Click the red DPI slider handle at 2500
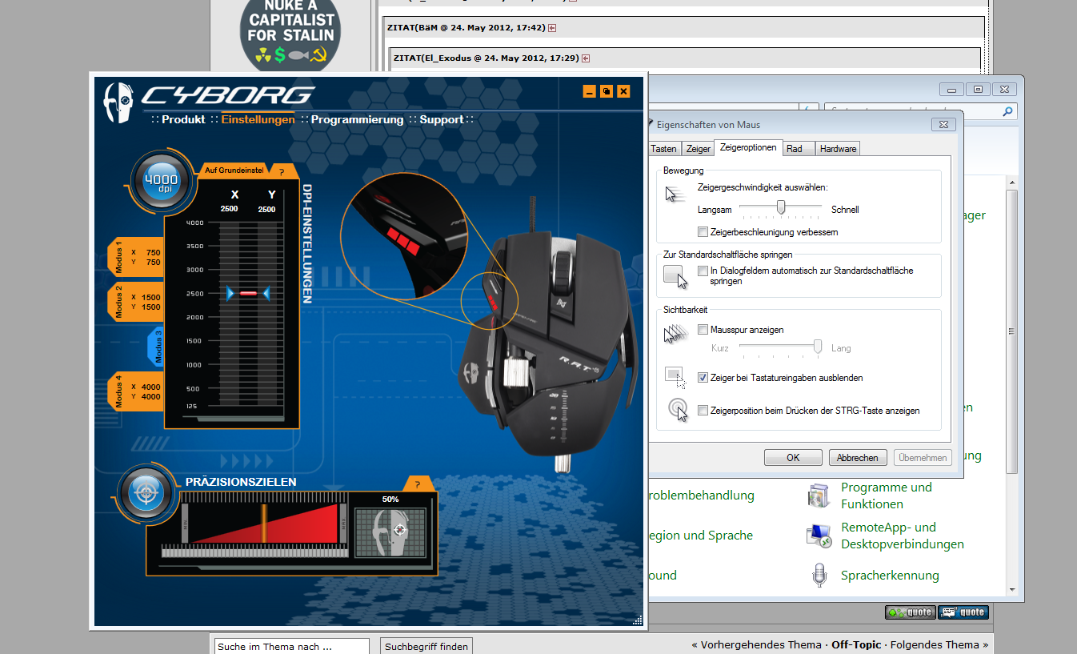This screenshot has height=654, width=1077. click(x=248, y=294)
